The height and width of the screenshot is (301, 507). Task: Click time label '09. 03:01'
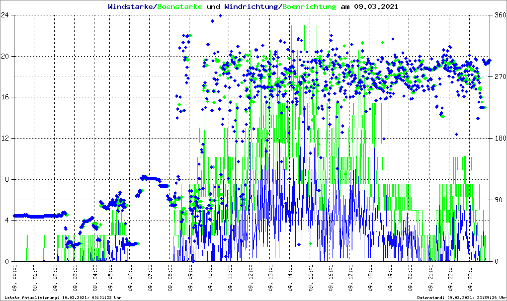75,278
